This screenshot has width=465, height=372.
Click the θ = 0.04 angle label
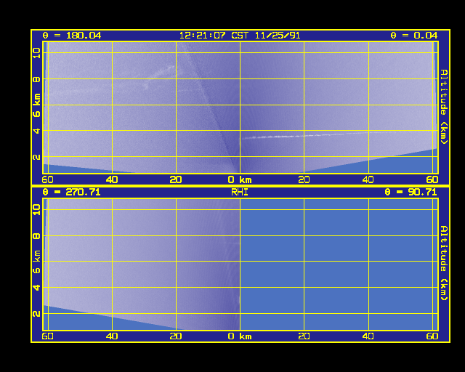[x=413, y=36]
